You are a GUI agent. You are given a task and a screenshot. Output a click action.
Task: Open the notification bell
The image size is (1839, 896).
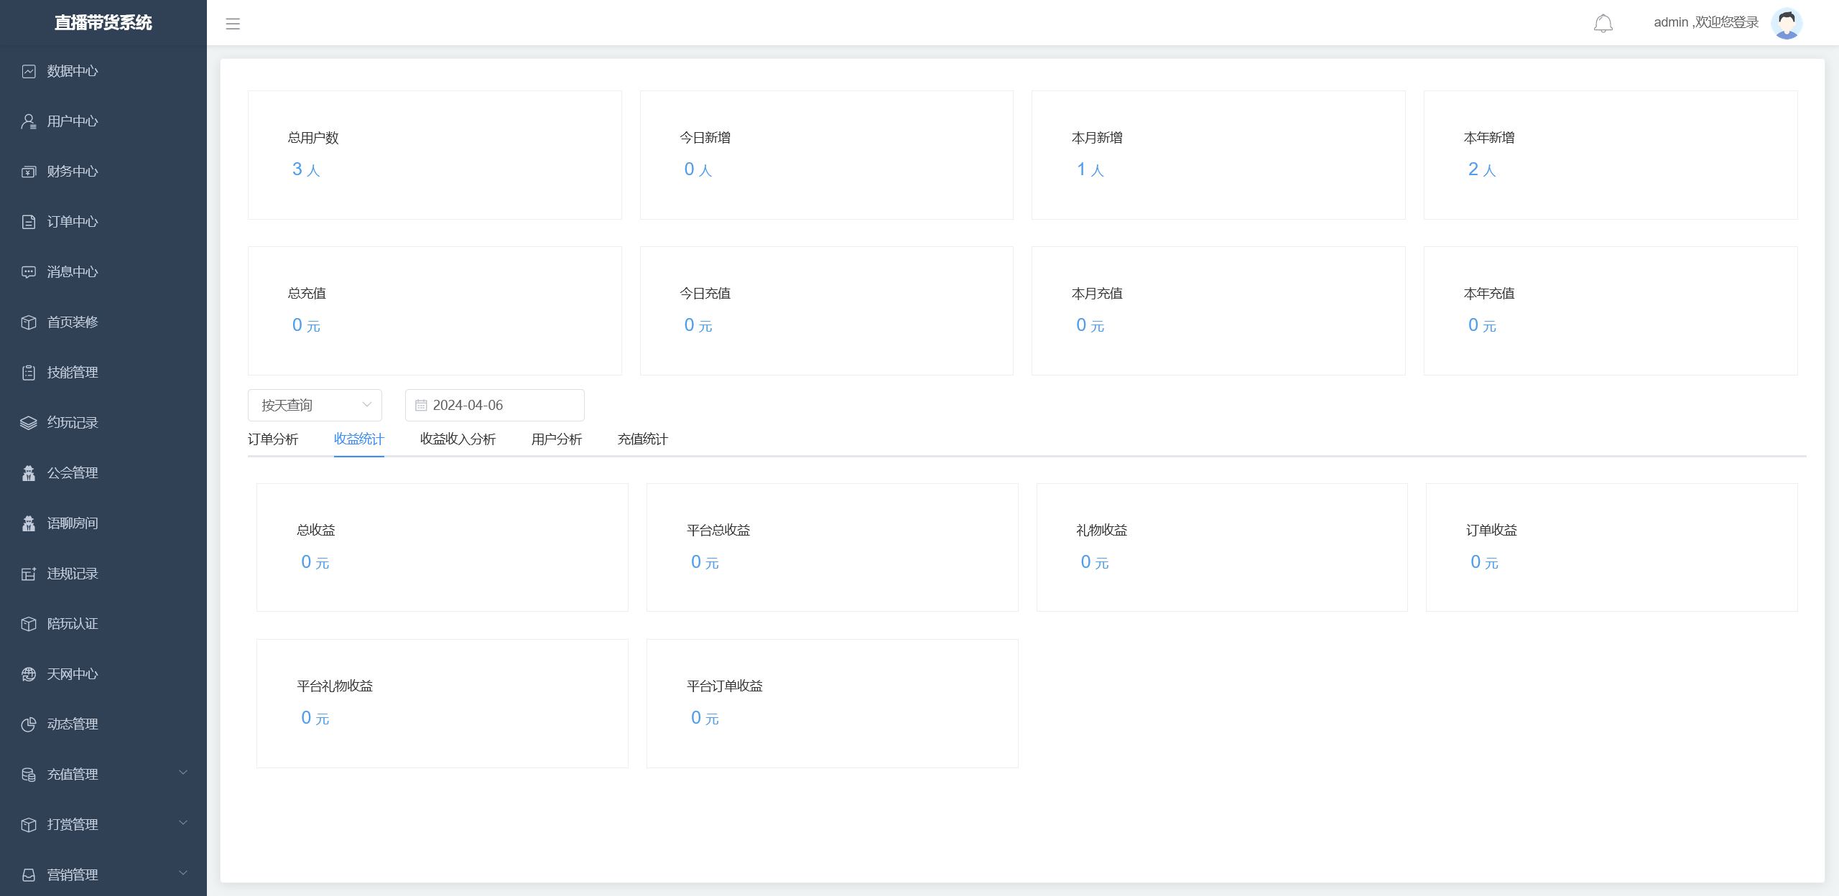coord(1603,23)
